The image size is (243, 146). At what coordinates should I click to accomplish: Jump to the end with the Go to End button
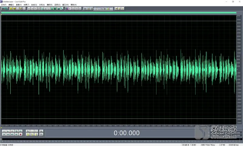16,134
